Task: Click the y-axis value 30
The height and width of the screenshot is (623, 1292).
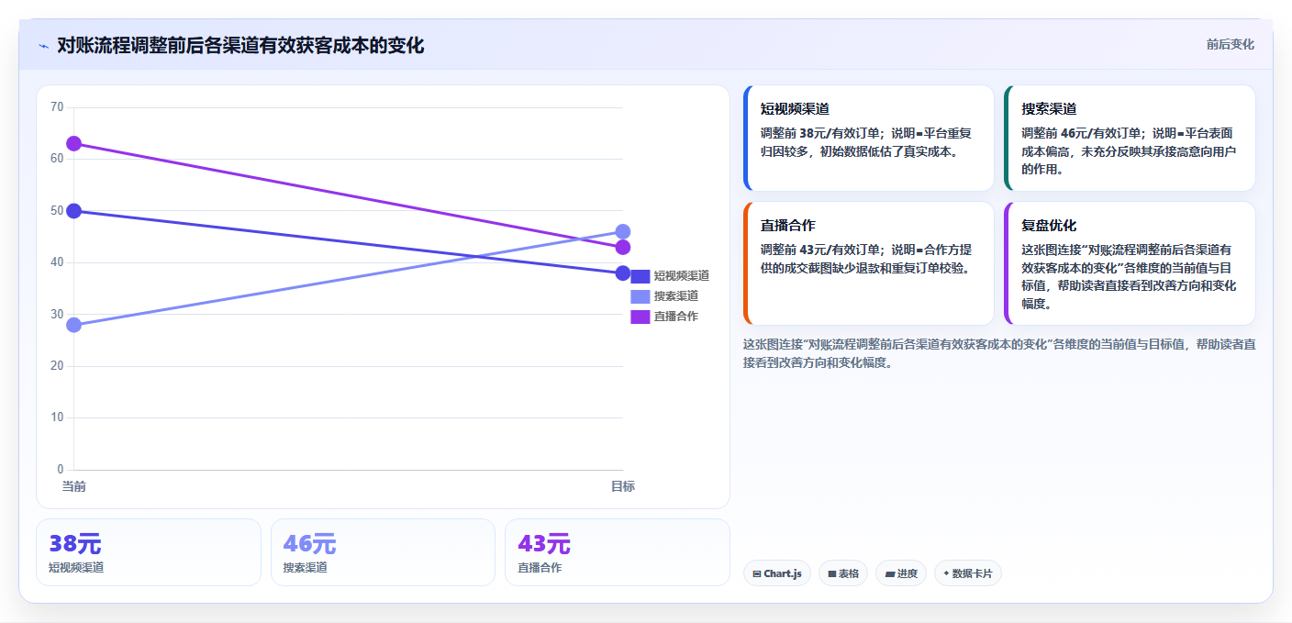Action: click(x=57, y=315)
